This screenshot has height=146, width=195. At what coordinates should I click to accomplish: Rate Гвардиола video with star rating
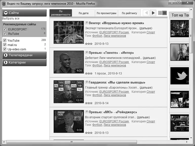point(89,103)
